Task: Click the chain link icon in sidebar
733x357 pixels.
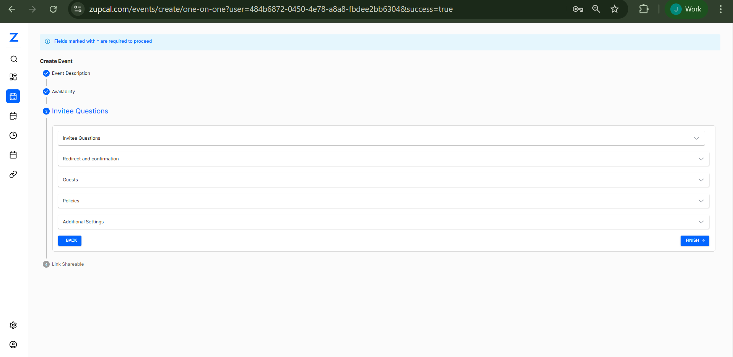Action: coord(13,174)
